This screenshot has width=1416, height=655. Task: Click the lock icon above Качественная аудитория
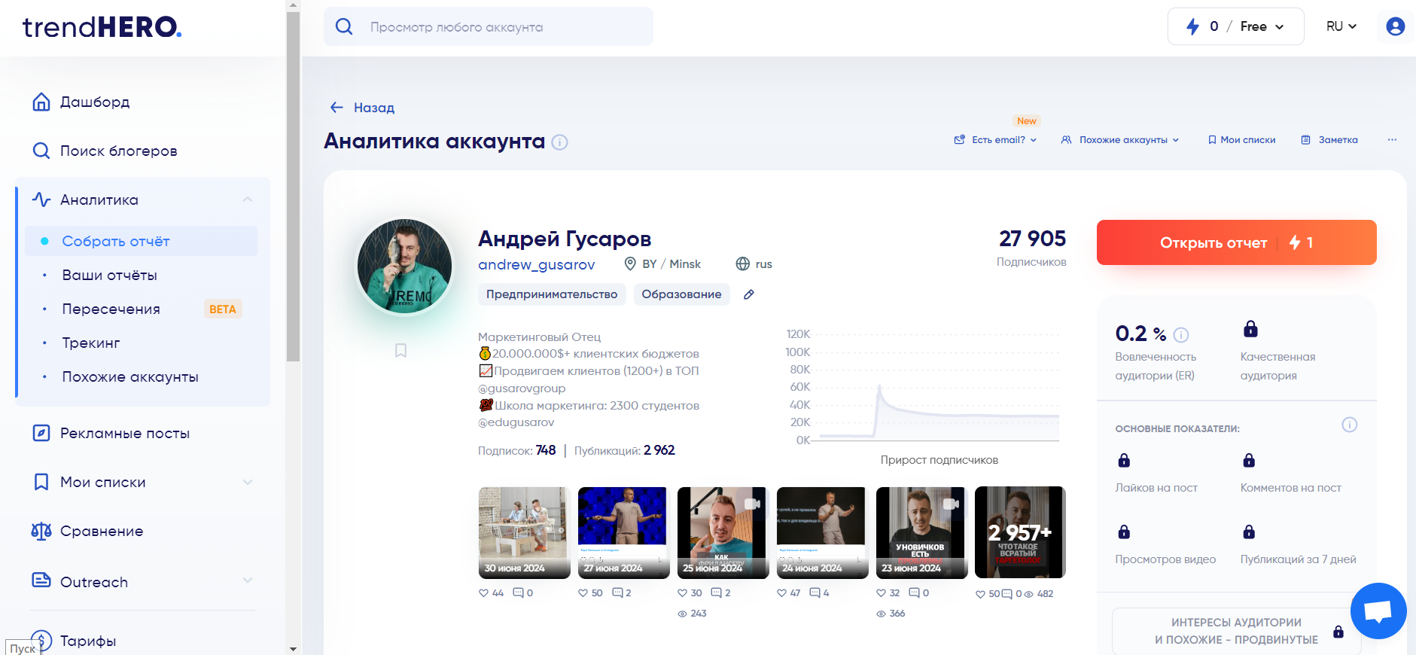coord(1250,328)
